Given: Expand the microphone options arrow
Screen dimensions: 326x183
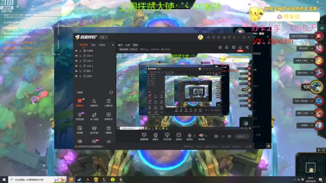Looking at the screenshot, I should click(x=194, y=136).
